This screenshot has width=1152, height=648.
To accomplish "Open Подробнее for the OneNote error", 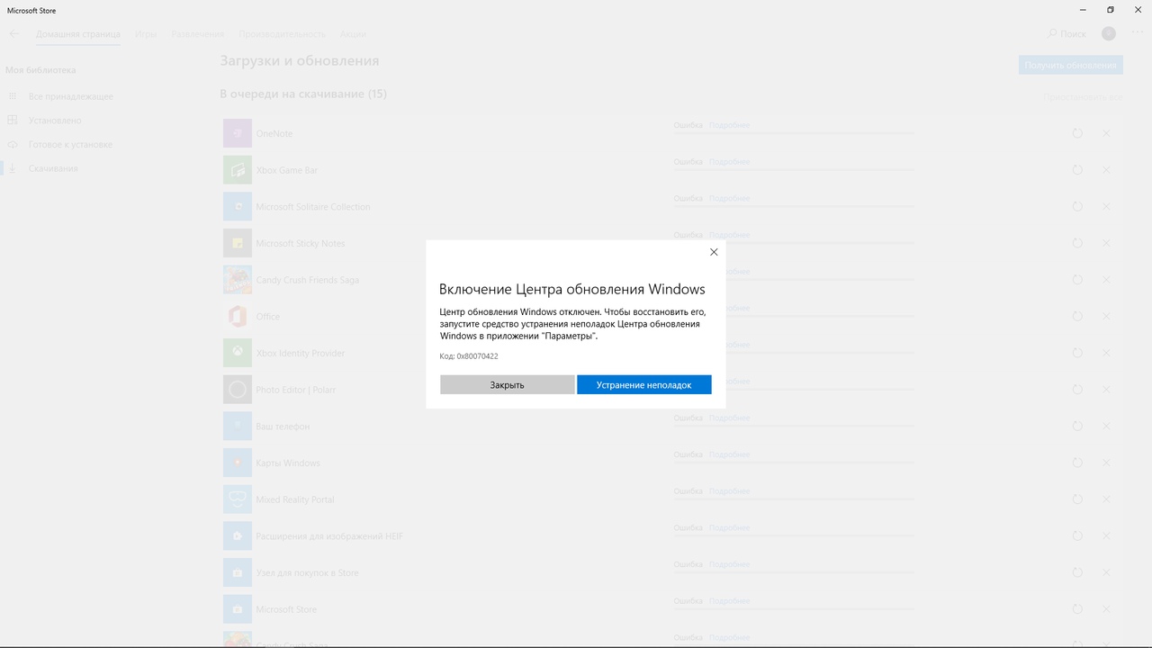I will tap(729, 125).
